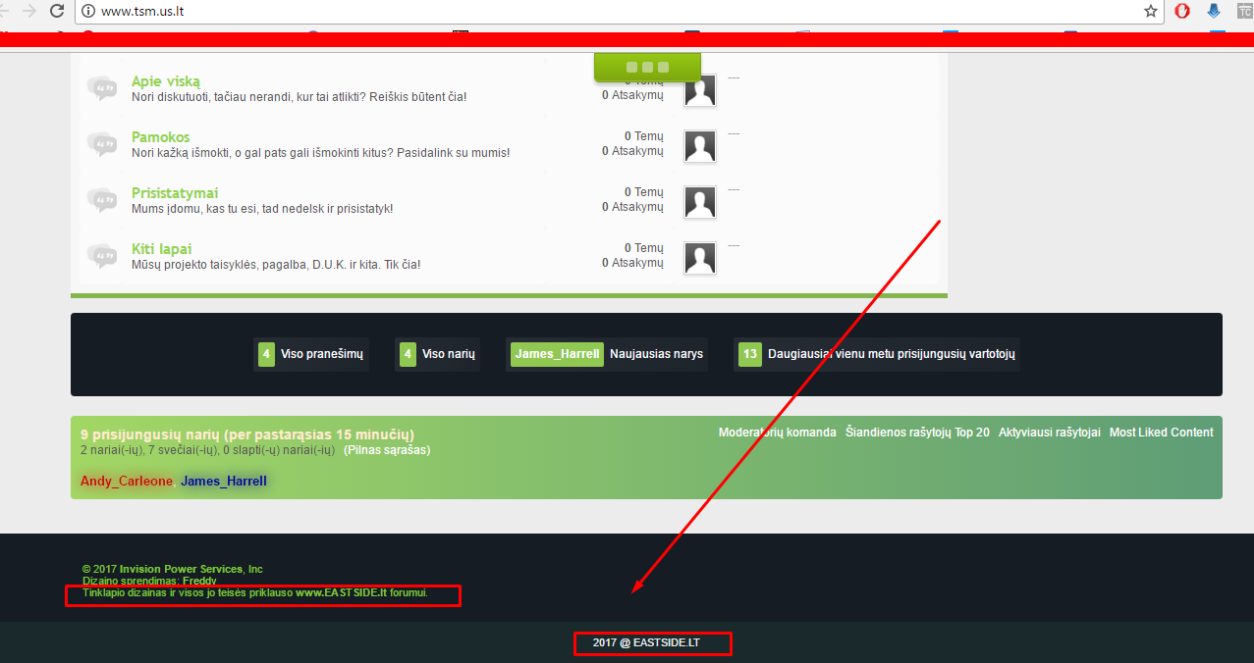Open Šiandienos rašytojų Top 20

coord(917,433)
